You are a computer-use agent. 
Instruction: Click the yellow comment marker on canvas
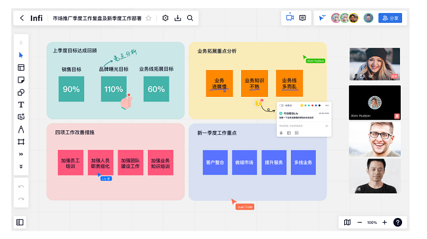[x=258, y=103]
